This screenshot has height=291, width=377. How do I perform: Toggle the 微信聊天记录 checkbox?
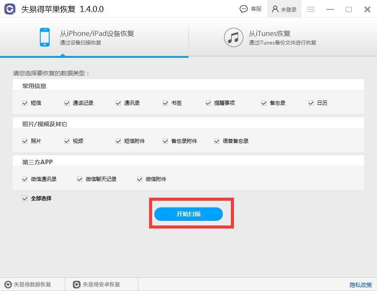80,179
